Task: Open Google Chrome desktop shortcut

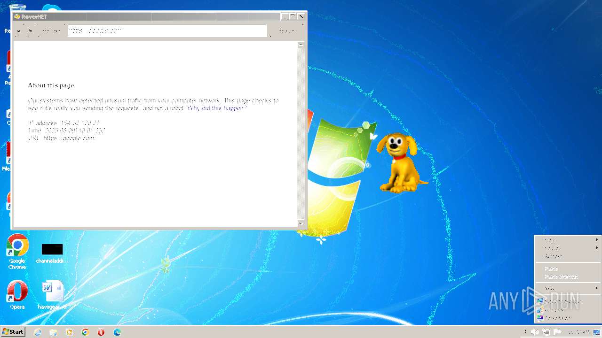Action: pos(17,252)
